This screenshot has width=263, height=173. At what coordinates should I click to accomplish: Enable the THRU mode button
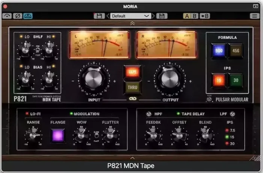pyautogui.click(x=132, y=87)
